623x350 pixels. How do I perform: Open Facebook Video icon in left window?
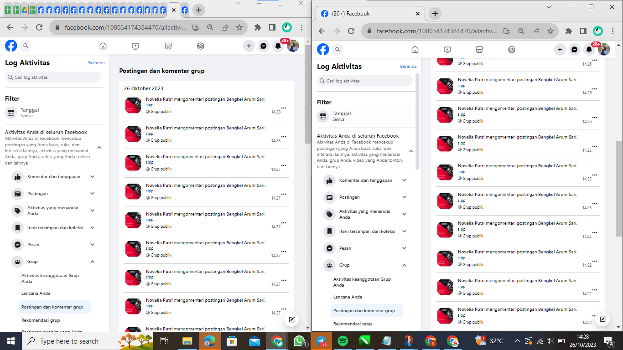point(135,46)
